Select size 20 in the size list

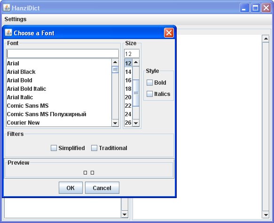128,97
